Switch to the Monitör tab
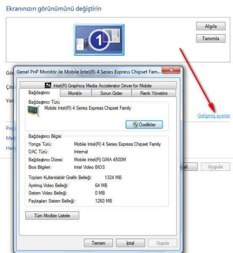The width and height of the screenshot is (233, 253). (75, 93)
